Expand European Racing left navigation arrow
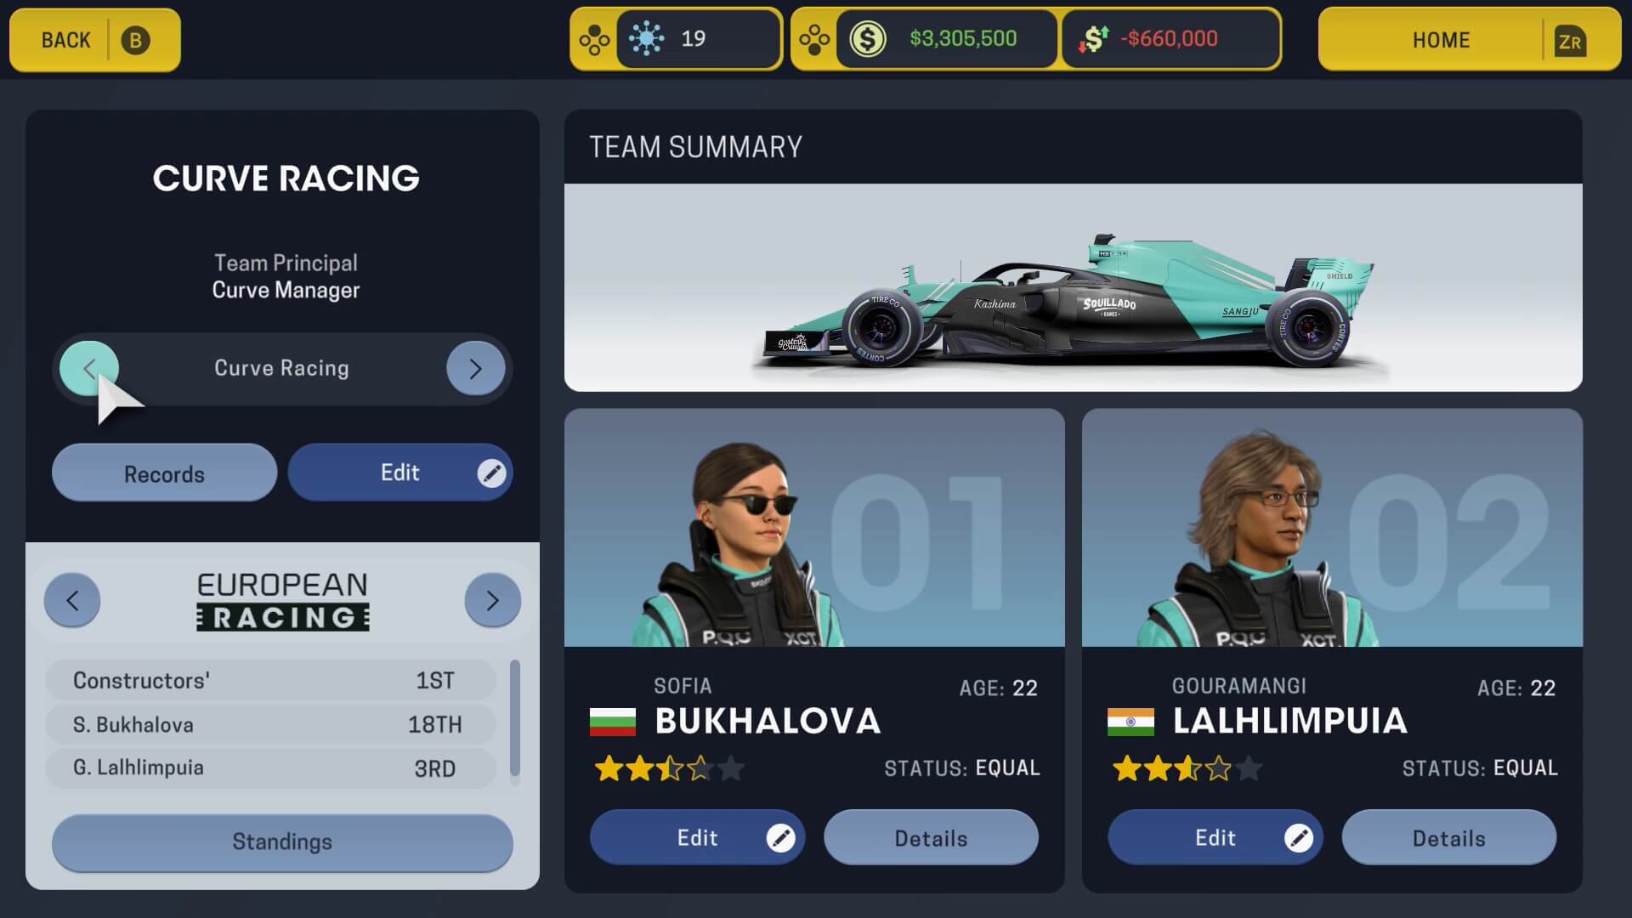This screenshot has width=1632, height=918. (71, 599)
